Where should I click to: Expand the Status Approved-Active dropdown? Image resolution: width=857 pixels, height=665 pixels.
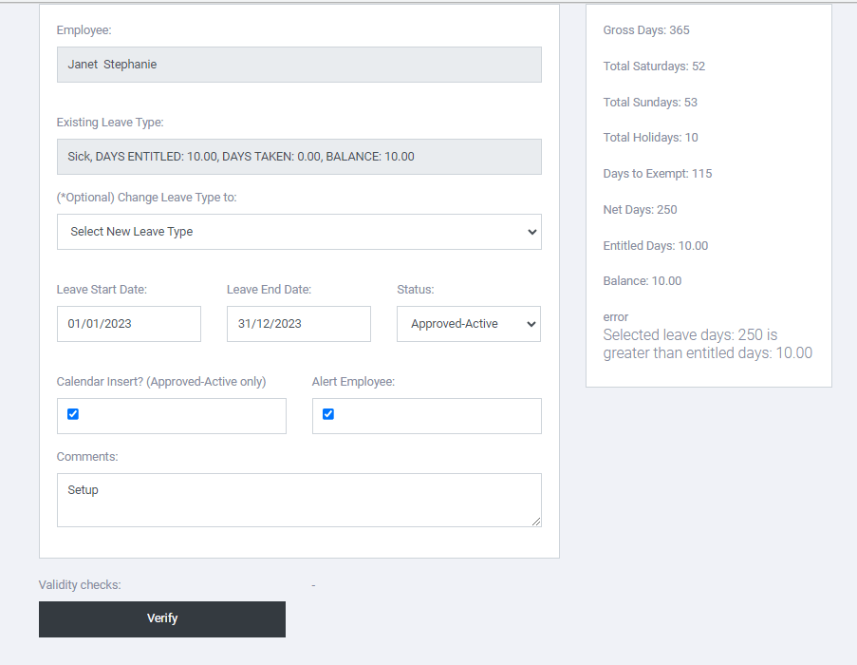tap(469, 324)
